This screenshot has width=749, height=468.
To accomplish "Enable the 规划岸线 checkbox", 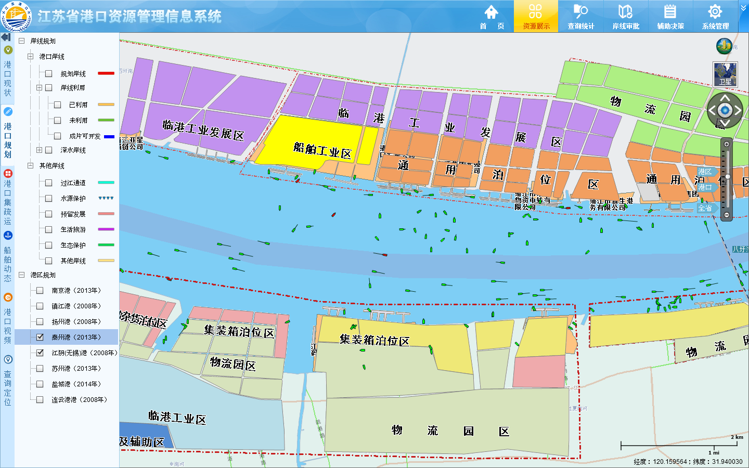I will [49, 74].
